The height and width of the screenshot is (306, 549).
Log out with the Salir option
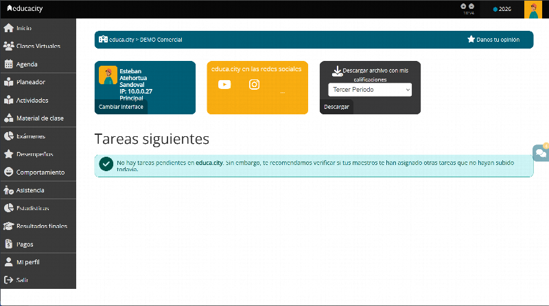[x=38, y=280]
